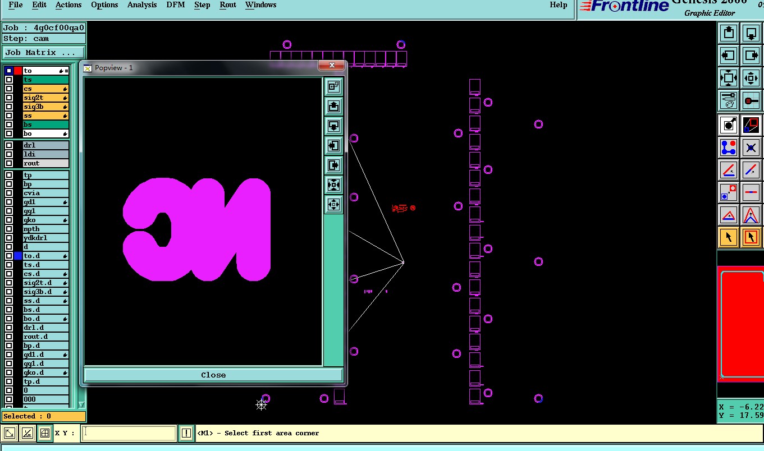The height and width of the screenshot is (451, 764).
Task: Select the layer name ldi
Action: coord(45,154)
